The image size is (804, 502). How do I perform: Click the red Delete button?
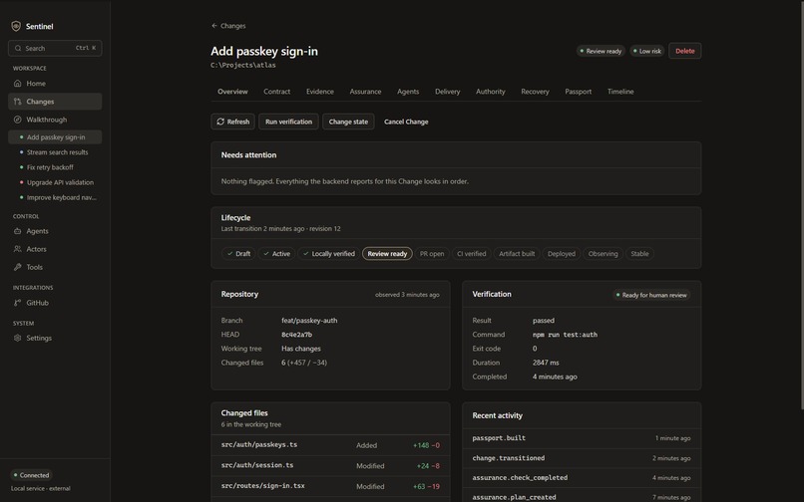click(684, 51)
